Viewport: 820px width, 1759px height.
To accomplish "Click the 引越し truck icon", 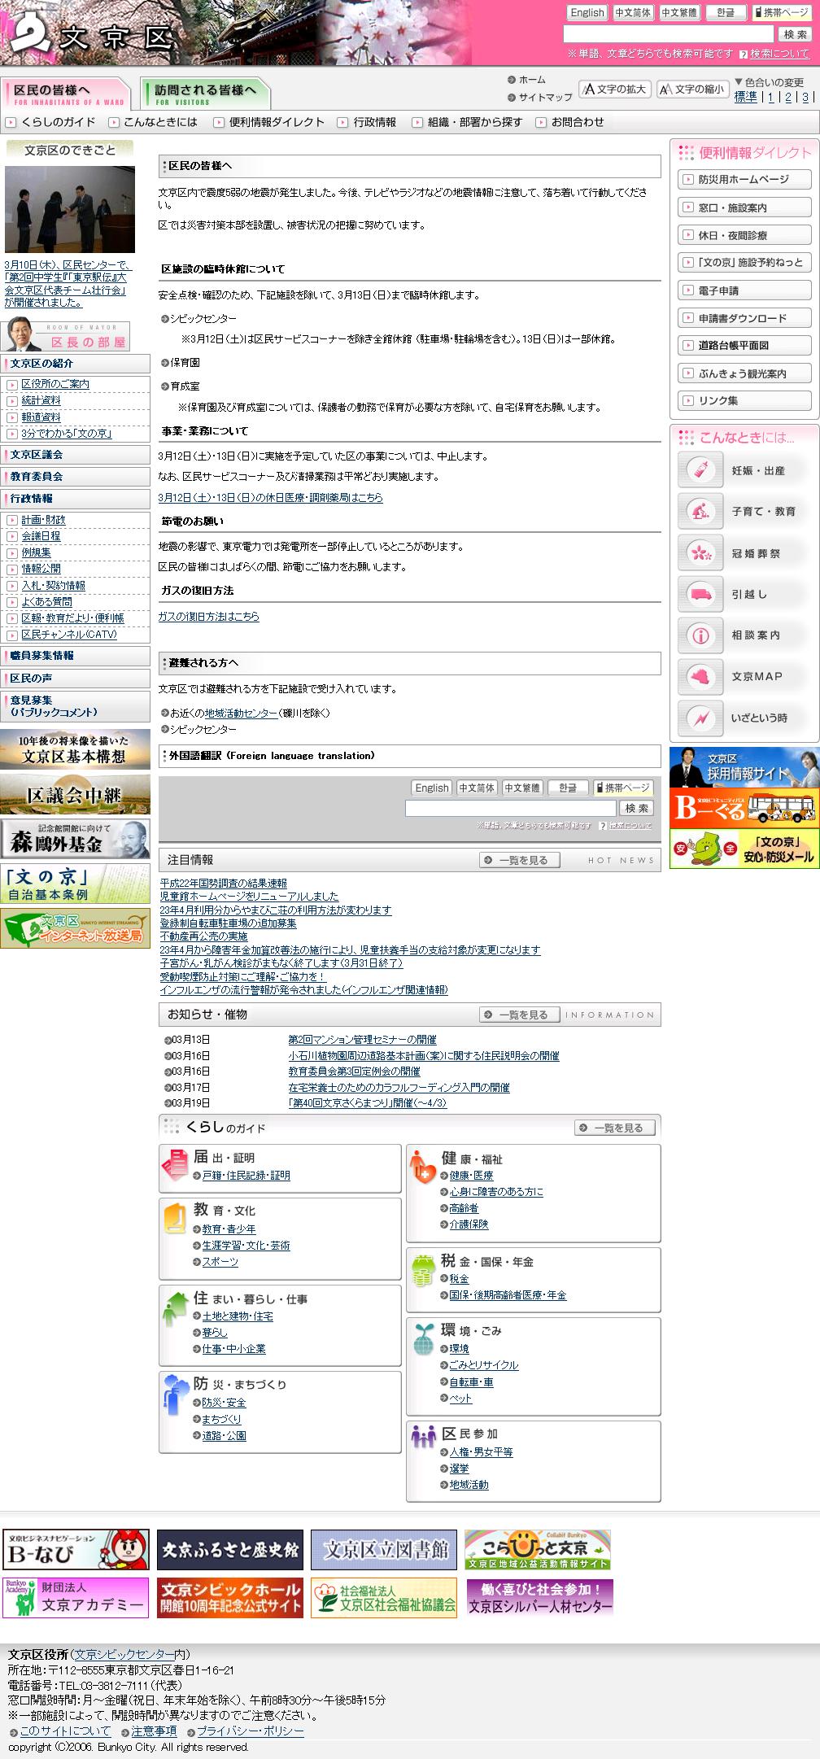I will tap(700, 595).
